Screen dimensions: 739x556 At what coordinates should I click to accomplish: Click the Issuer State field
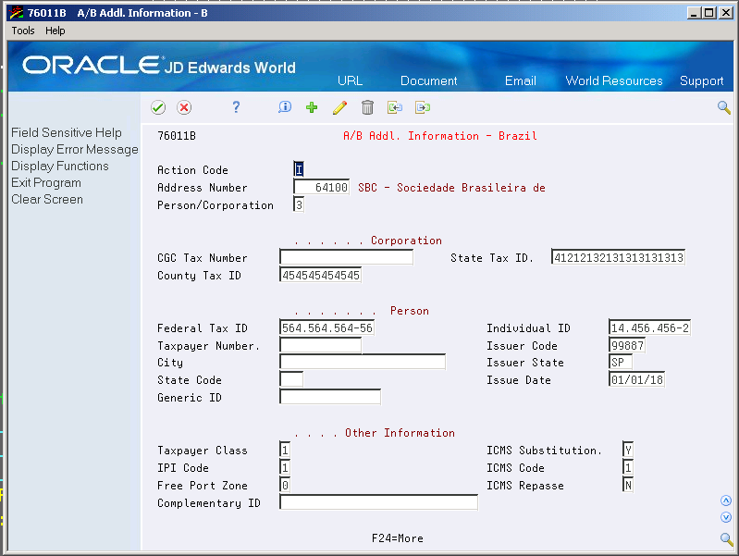[621, 362]
